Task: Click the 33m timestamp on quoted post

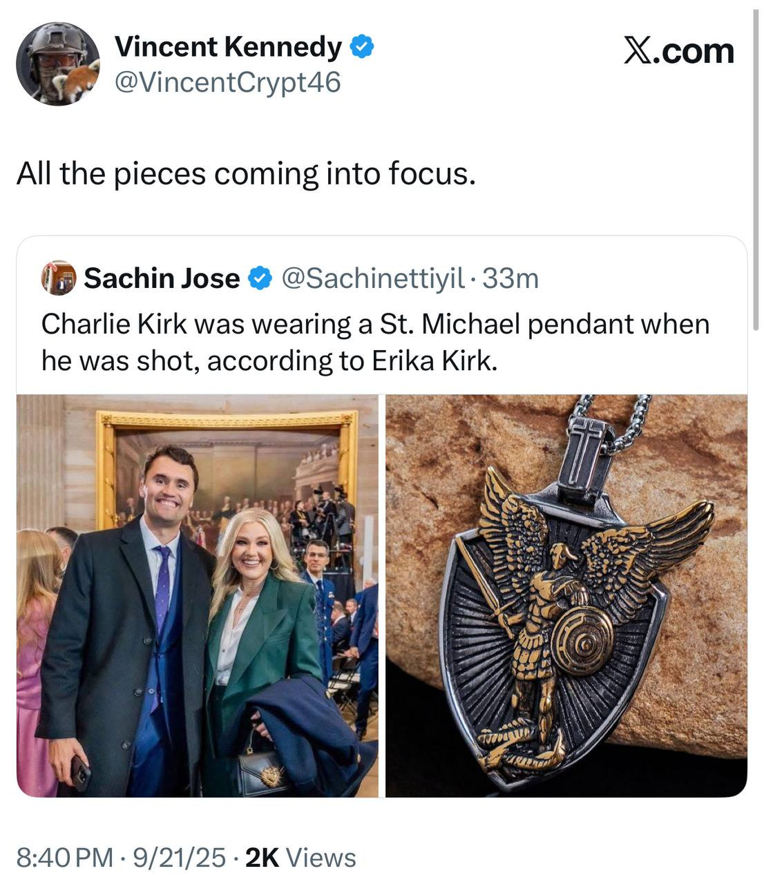Action: tap(510, 278)
